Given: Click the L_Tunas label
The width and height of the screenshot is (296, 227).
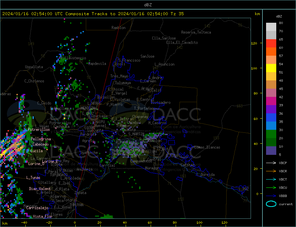Looking at the screenshot, I should [33, 178].
